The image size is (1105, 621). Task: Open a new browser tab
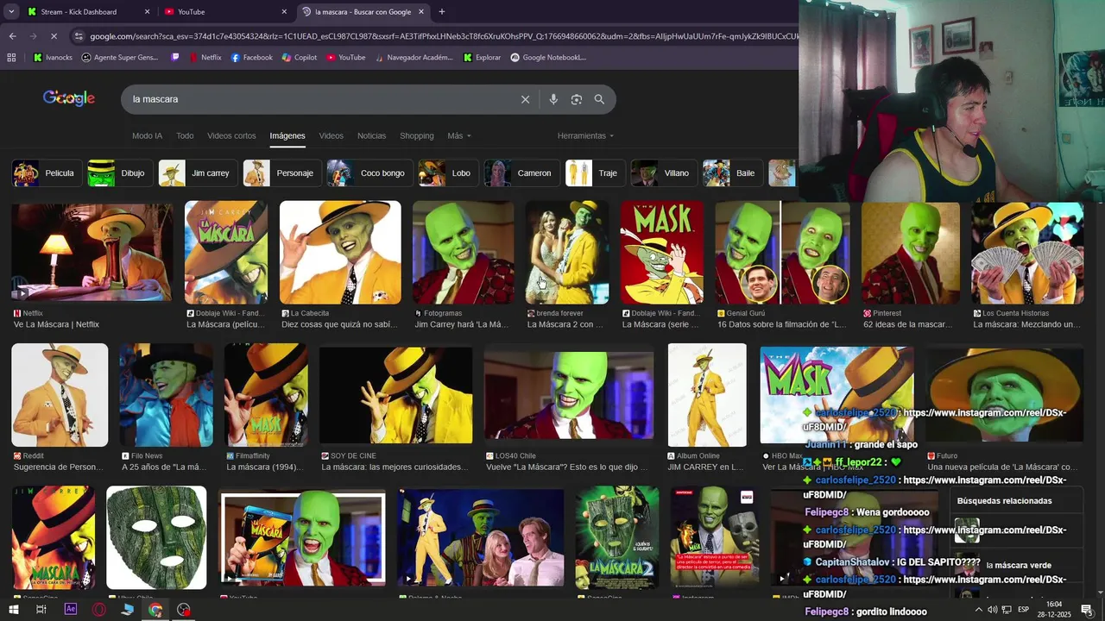click(x=442, y=12)
